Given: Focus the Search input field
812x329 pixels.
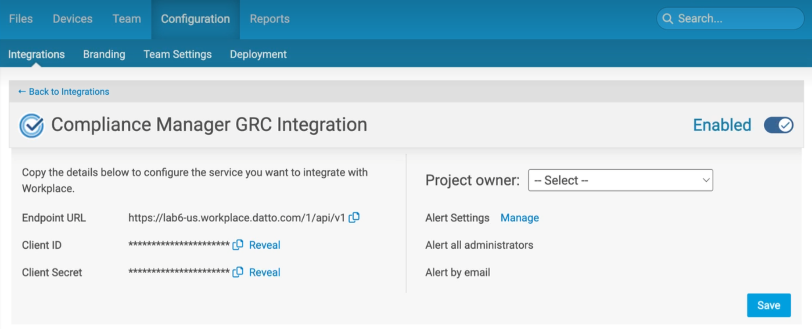Looking at the screenshot, I should point(737,19).
